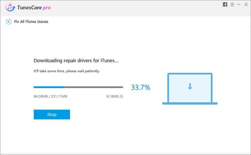251x155 pixels.
Task: Click the download arrow inside the laptop
Action: [190, 86]
